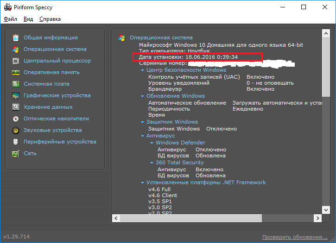Close the Speccy window
Image resolution: width=336 pixels, height=243 pixels.
tap(324, 7)
